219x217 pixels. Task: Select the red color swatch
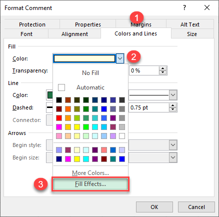59,118
